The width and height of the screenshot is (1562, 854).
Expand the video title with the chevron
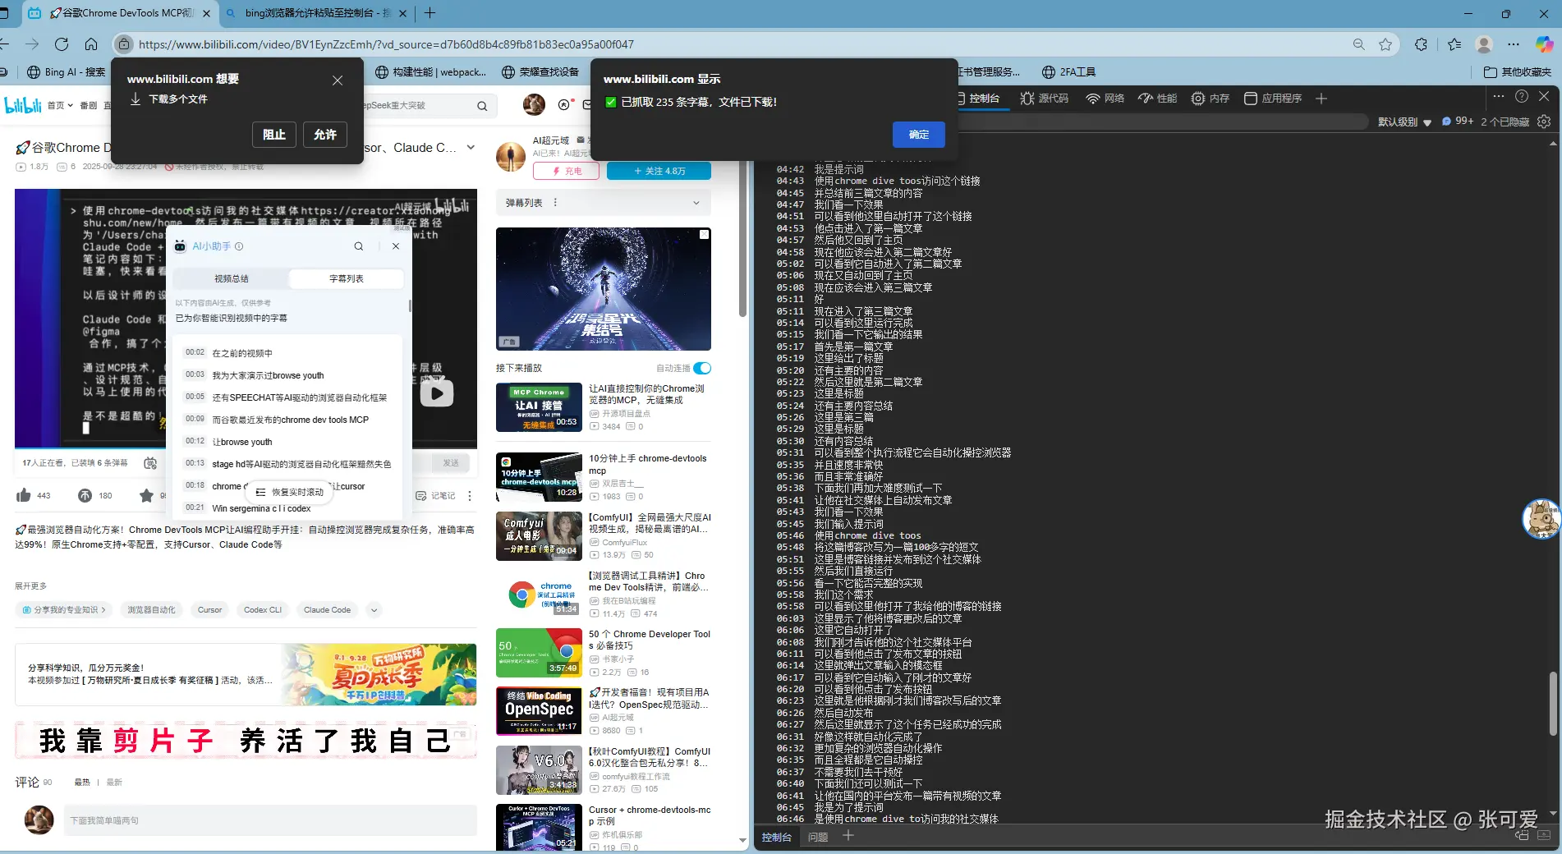471,148
